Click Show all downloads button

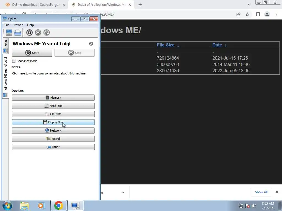click(261, 192)
